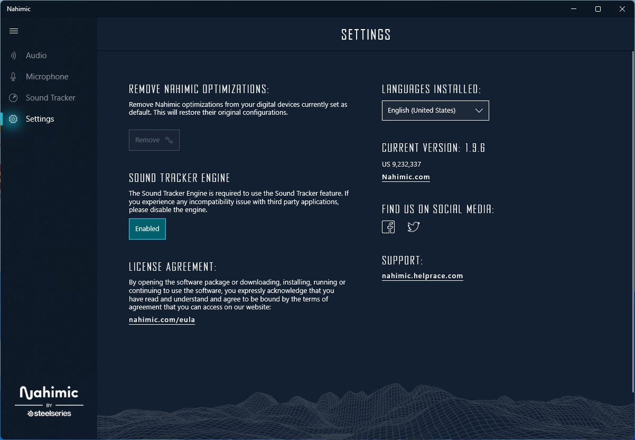Visit nahimic.helprace.com support link
This screenshot has width=635, height=440.
tap(423, 276)
